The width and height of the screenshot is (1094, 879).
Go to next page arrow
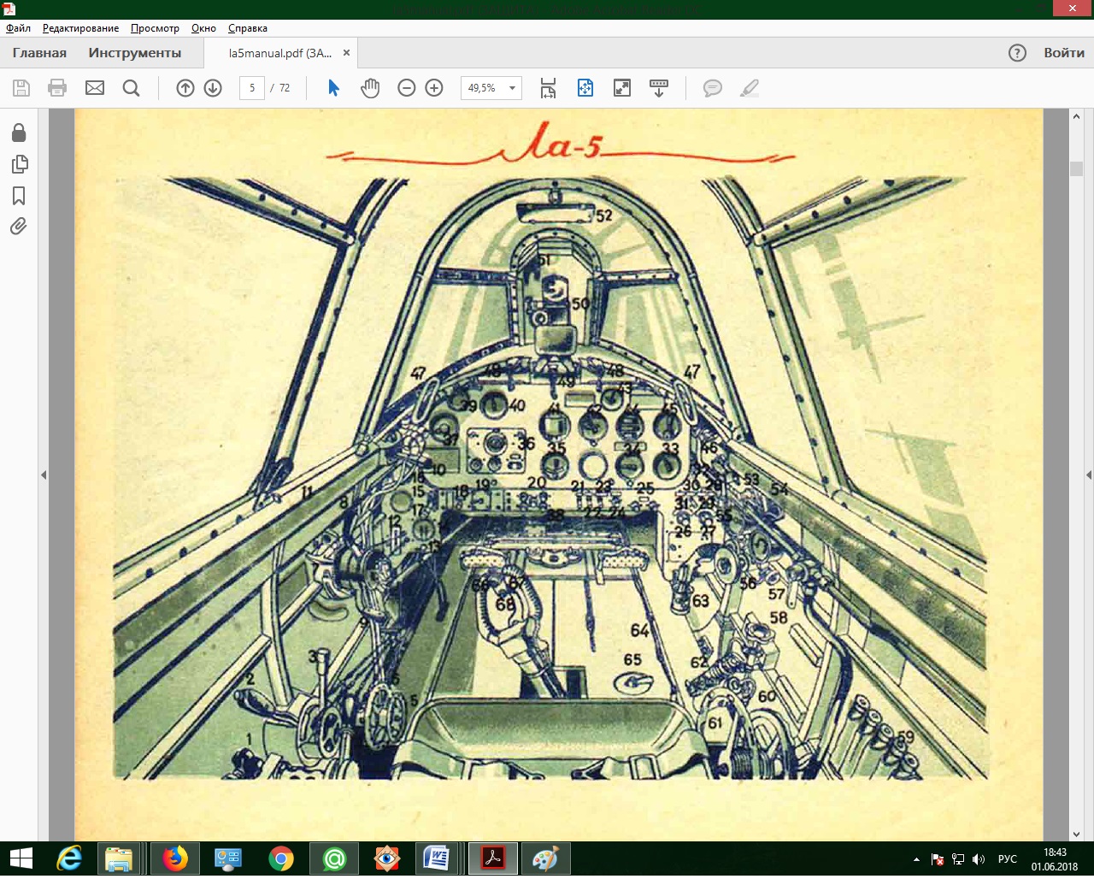(213, 88)
